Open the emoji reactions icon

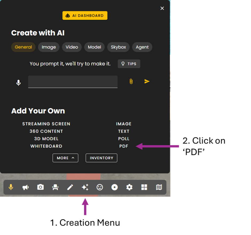100,187
